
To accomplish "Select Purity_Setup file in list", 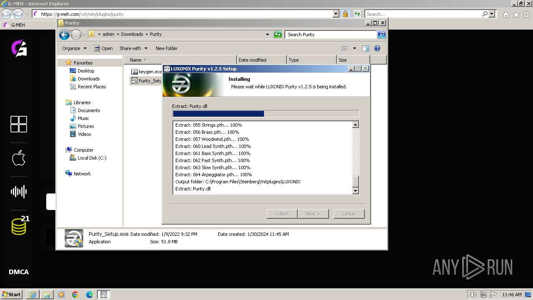I will [x=146, y=81].
